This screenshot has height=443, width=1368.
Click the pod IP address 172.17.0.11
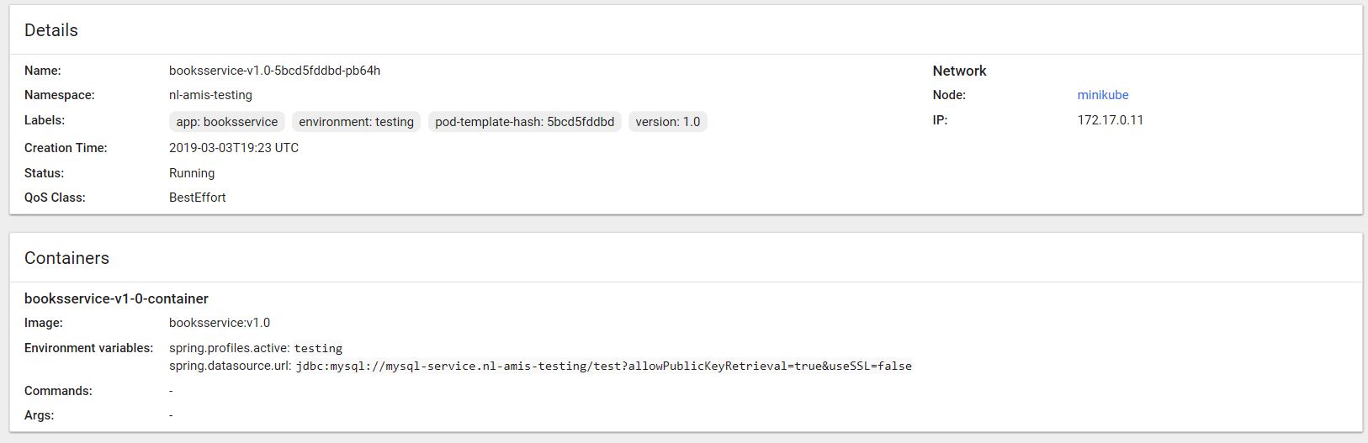(1110, 119)
